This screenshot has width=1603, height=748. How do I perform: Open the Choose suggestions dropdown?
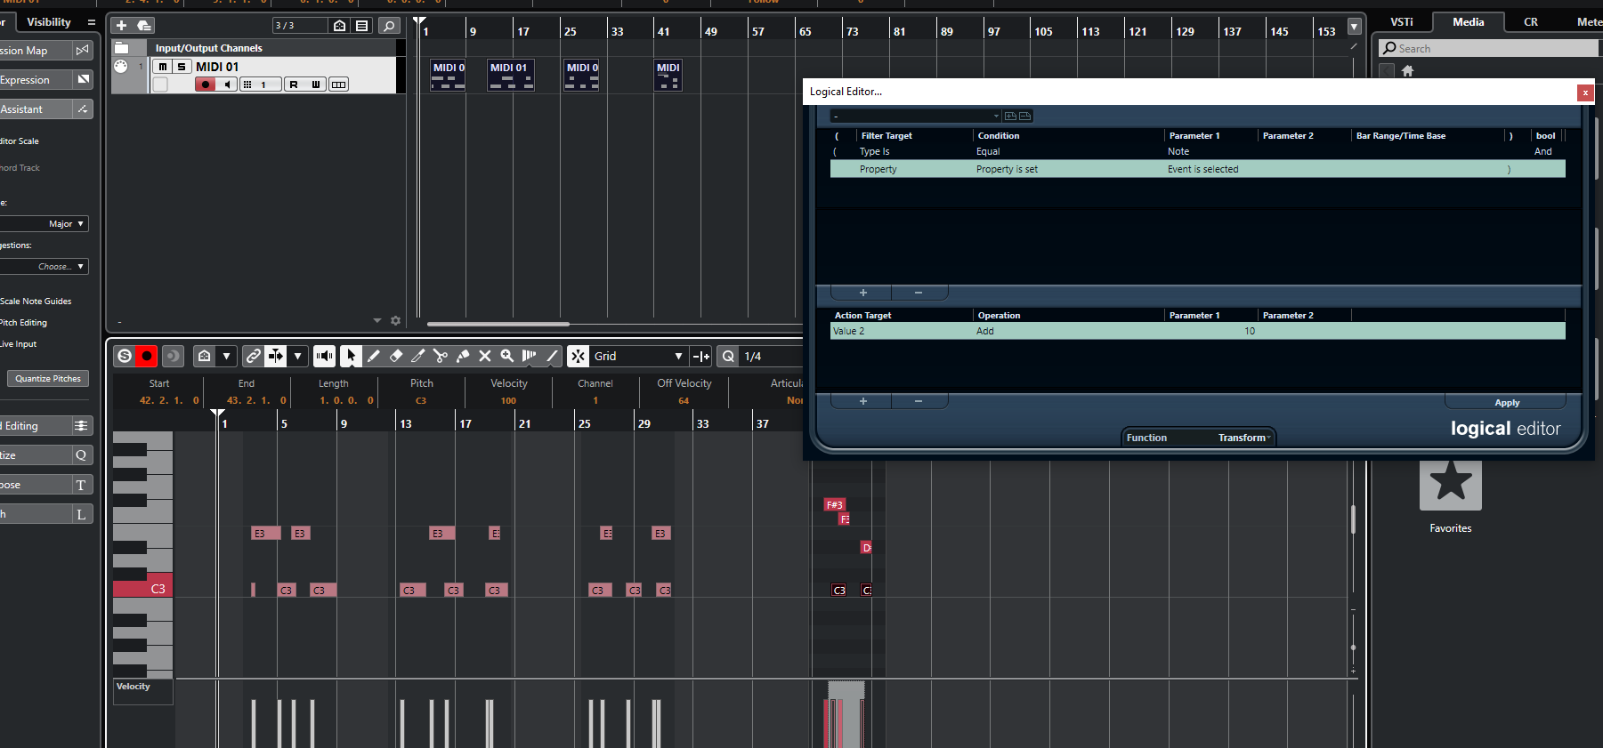pos(45,267)
